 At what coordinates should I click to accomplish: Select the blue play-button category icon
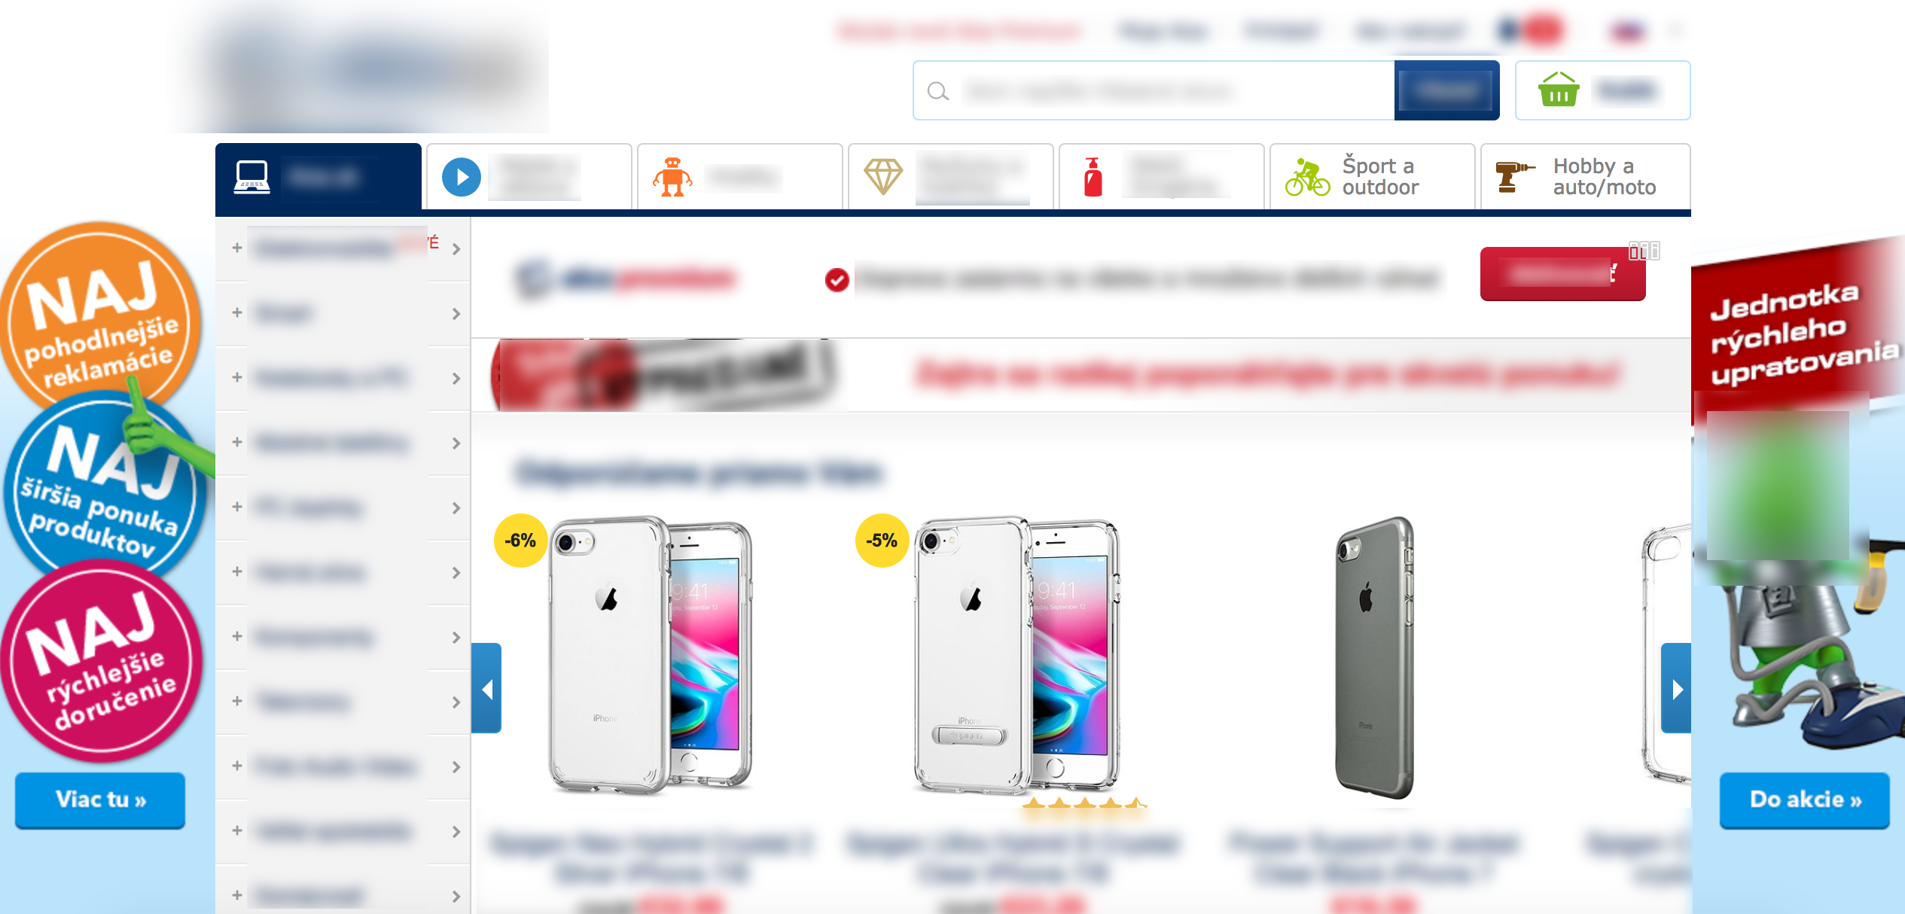point(461,177)
